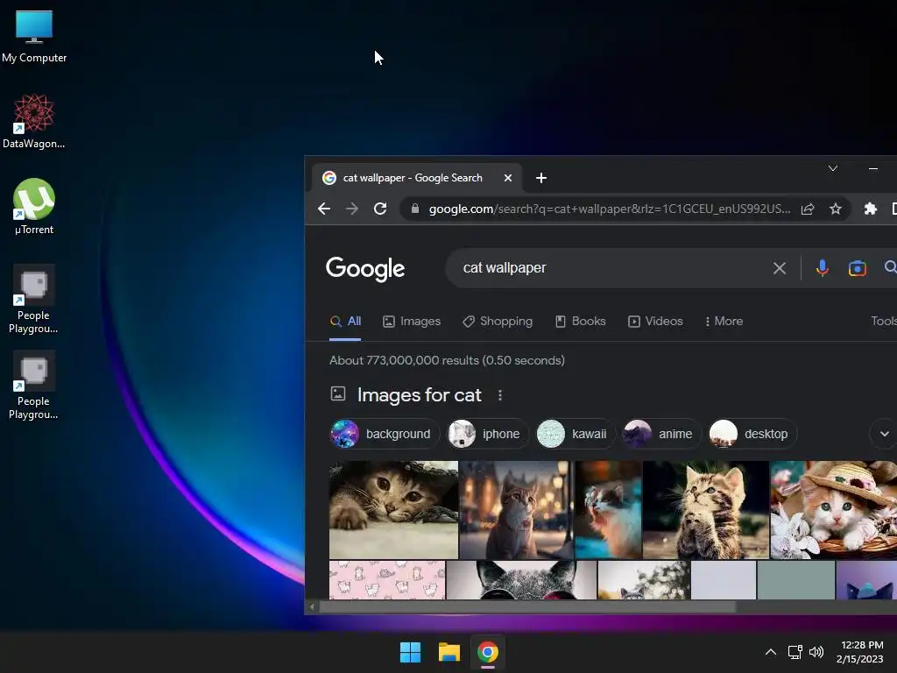Switch to the Shopping tab

tap(498, 321)
